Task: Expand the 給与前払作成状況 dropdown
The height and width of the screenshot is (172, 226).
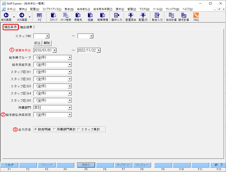Action: pyautogui.click(x=70, y=115)
